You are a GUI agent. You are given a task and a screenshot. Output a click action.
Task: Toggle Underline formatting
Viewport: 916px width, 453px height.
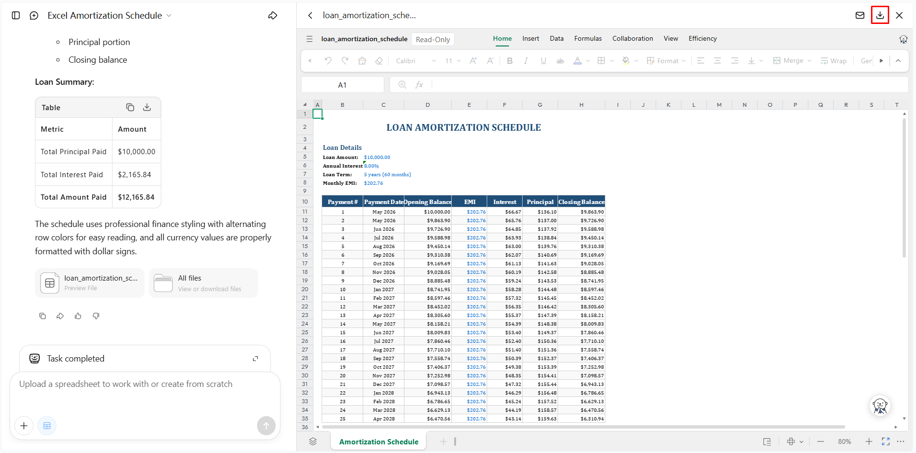pyautogui.click(x=543, y=60)
